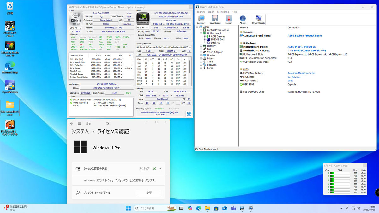The height and width of the screenshot is (213, 379).
Task: Select the Microsoft Edge desktop shortcut
Action: (10, 68)
